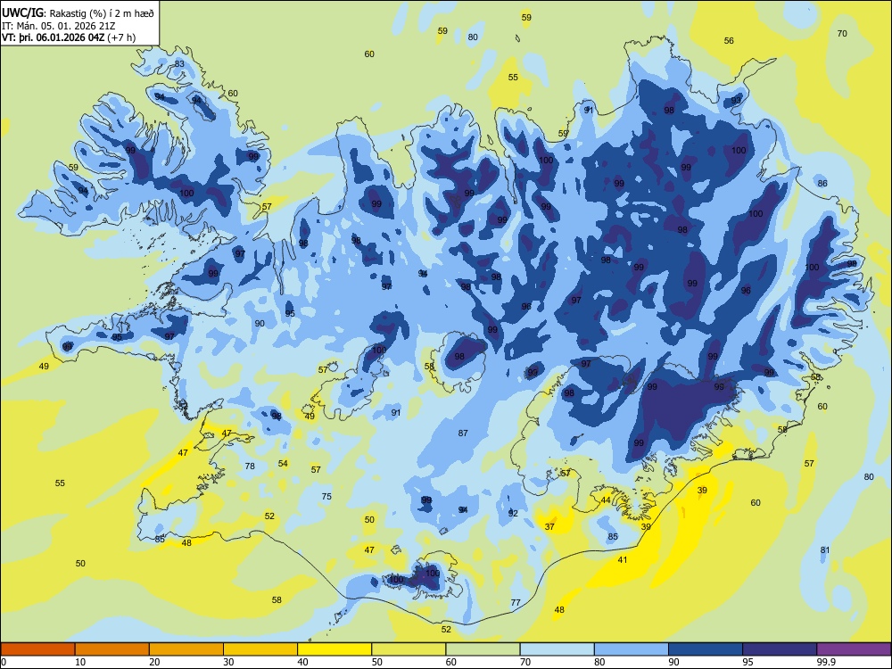Click the dark orange 0–10 legend swatch
Image resolution: width=892 pixels, height=669 pixels.
coord(38,649)
